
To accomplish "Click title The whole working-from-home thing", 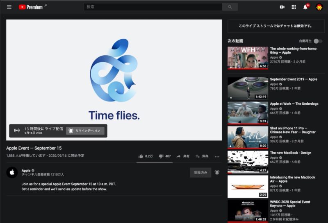I will coord(293,50).
